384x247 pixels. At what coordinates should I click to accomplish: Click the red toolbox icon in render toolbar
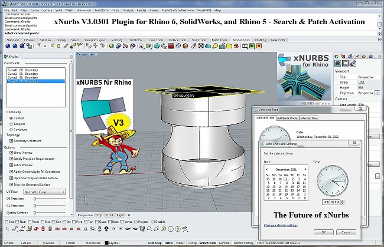pos(171,46)
